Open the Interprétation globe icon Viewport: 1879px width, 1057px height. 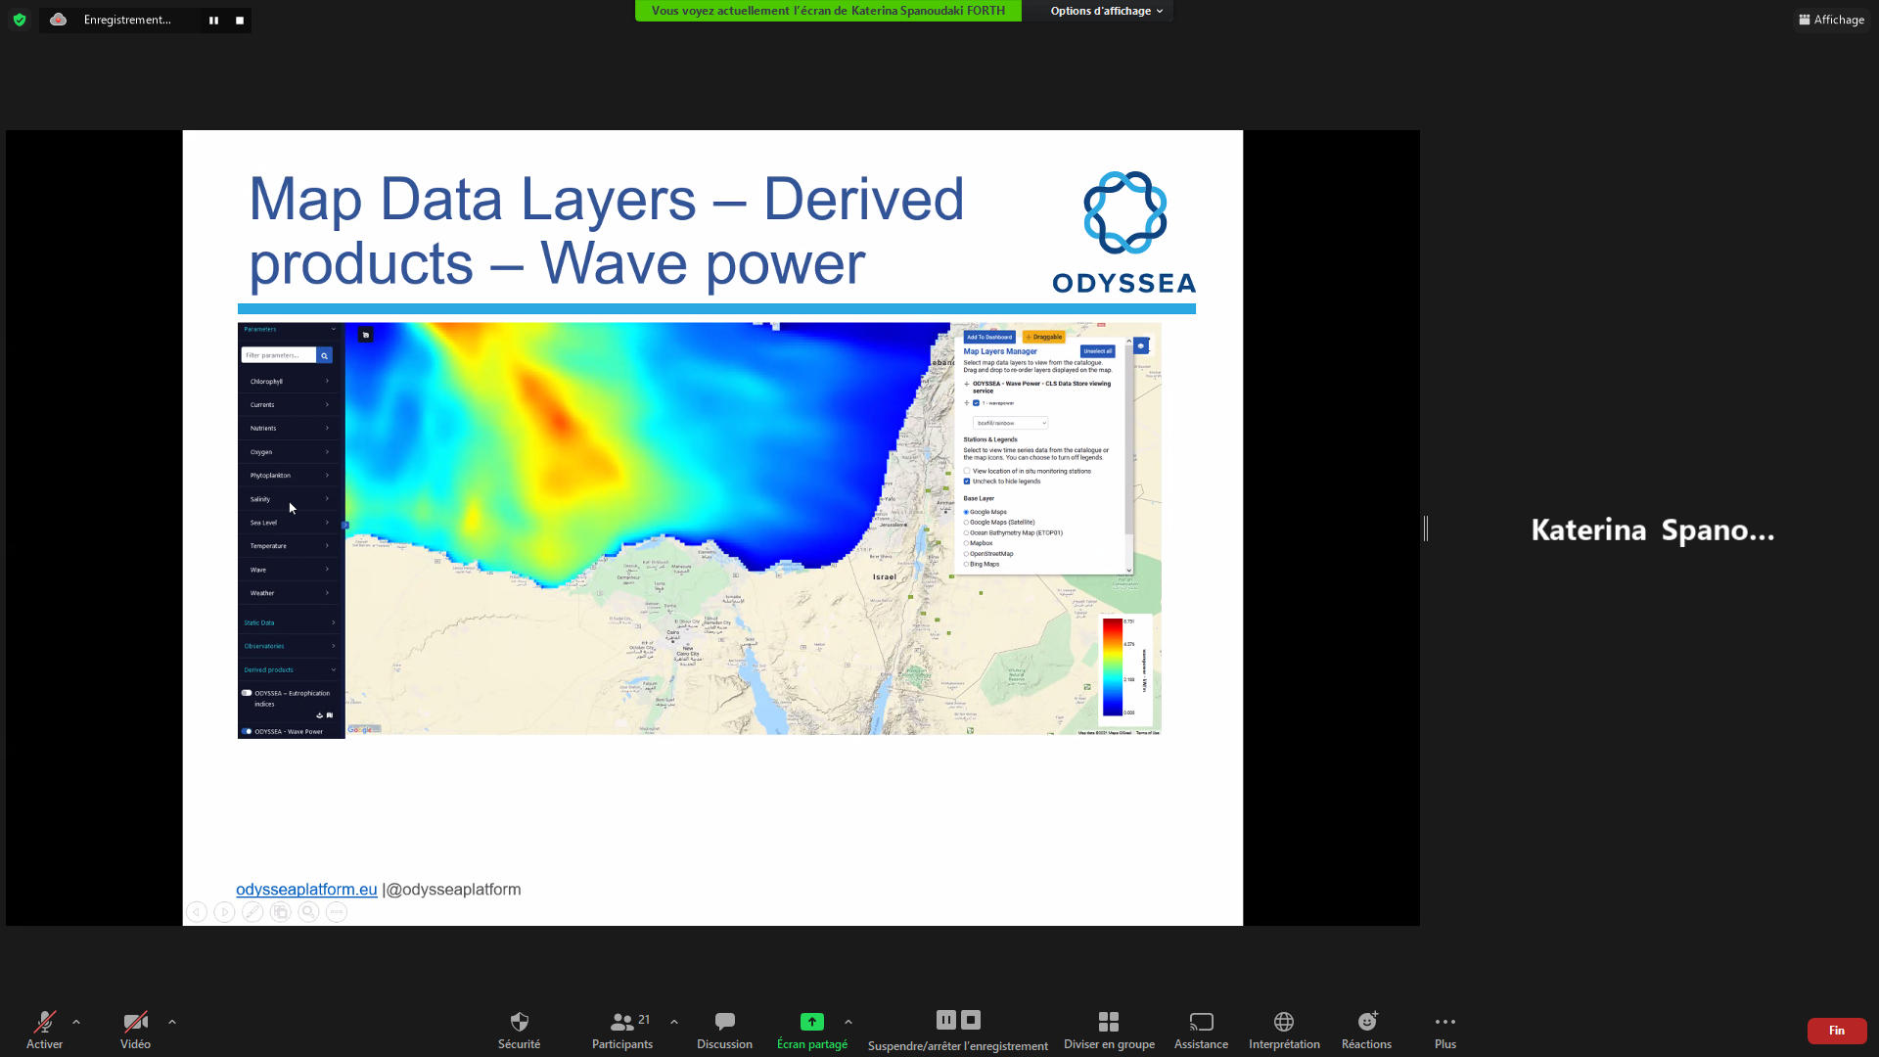1284,1023
